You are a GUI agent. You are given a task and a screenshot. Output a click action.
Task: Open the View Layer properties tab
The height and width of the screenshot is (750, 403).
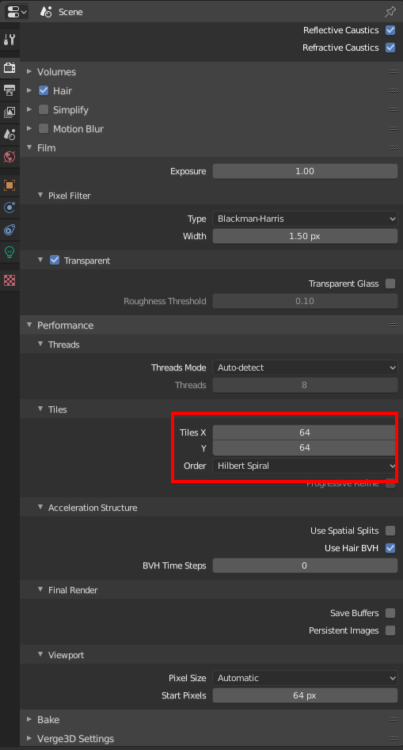(10, 112)
